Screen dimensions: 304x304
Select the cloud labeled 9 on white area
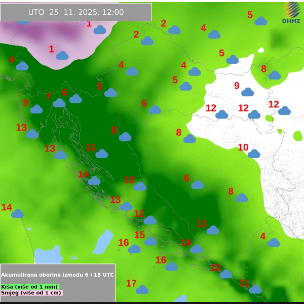pyautogui.click(x=247, y=92)
